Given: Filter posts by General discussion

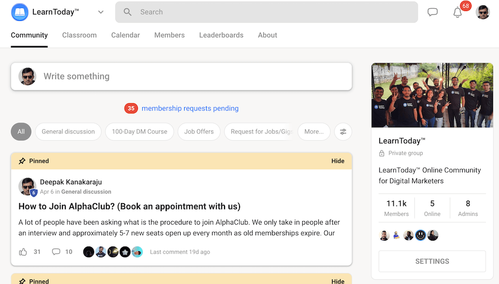Looking at the screenshot, I should click(x=68, y=132).
